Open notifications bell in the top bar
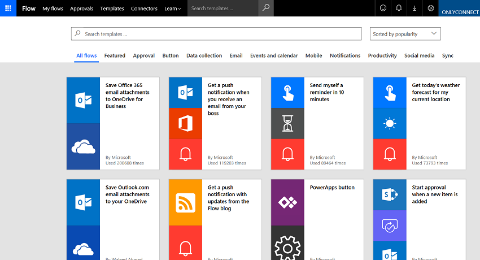The width and height of the screenshot is (480, 260). coord(399,8)
